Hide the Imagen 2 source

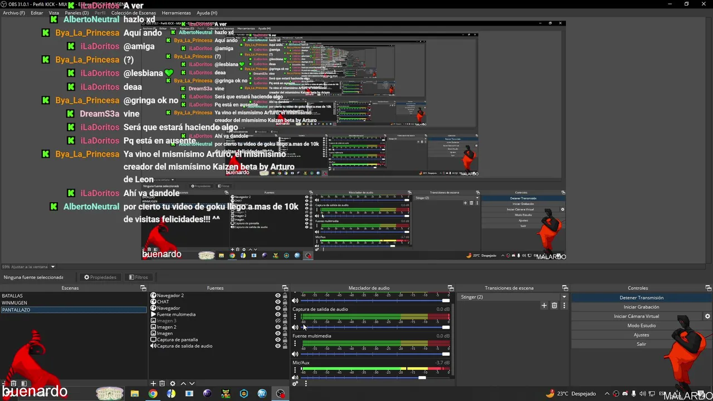pos(278,327)
